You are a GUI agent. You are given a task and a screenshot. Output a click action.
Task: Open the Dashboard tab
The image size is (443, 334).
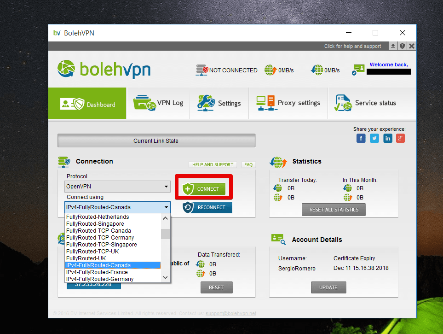[x=87, y=103]
